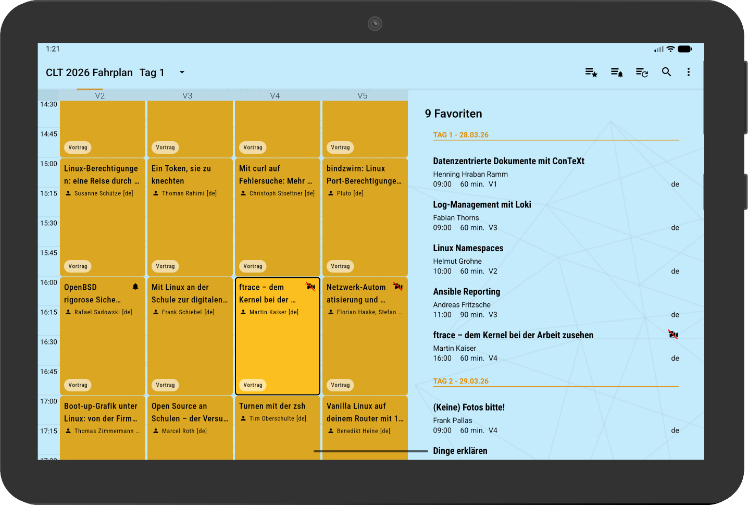The image size is (748, 505).
Task: Tap no-video icon on Netzwerk-Automatisierung card
Action: [398, 286]
